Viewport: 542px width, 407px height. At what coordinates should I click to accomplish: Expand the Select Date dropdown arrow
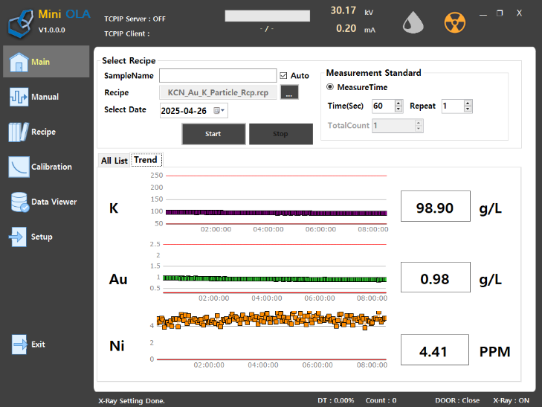[x=223, y=111]
